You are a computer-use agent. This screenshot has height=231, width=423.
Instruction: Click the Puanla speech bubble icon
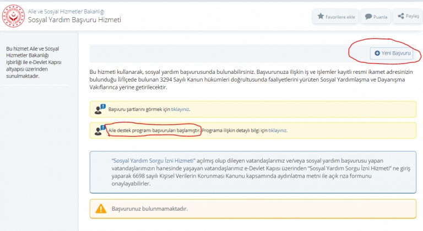click(369, 17)
